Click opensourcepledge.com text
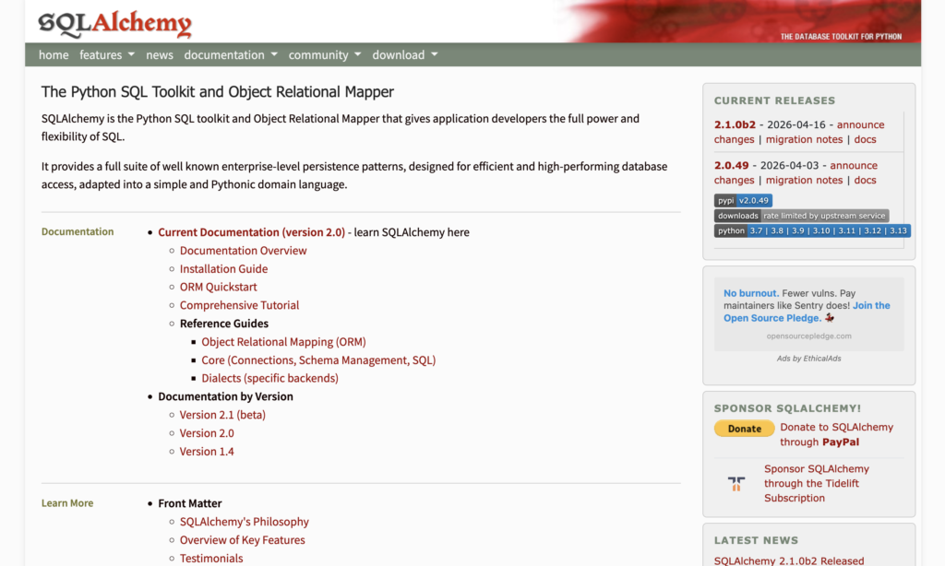945x566 pixels. 808,336
